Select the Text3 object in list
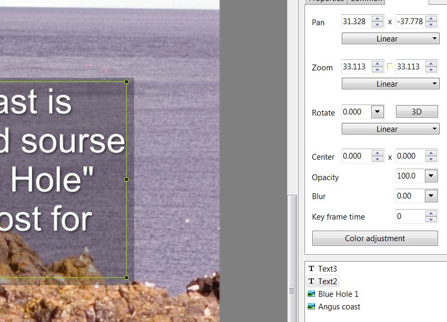 point(323,269)
